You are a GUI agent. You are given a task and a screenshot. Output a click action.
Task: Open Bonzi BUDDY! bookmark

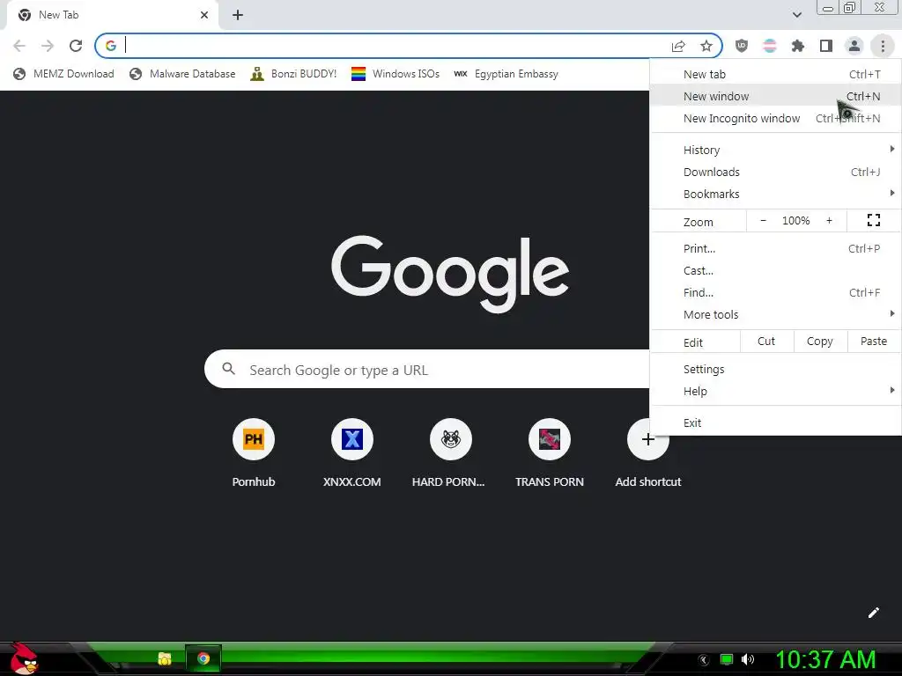coord(293,74)
